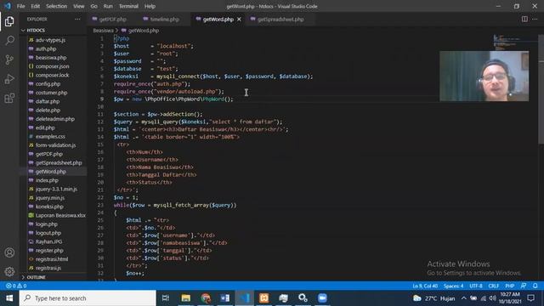Screen dimensions: 544x306
Task: Click the taskbar clock
Action: click(x=510, y=298)
